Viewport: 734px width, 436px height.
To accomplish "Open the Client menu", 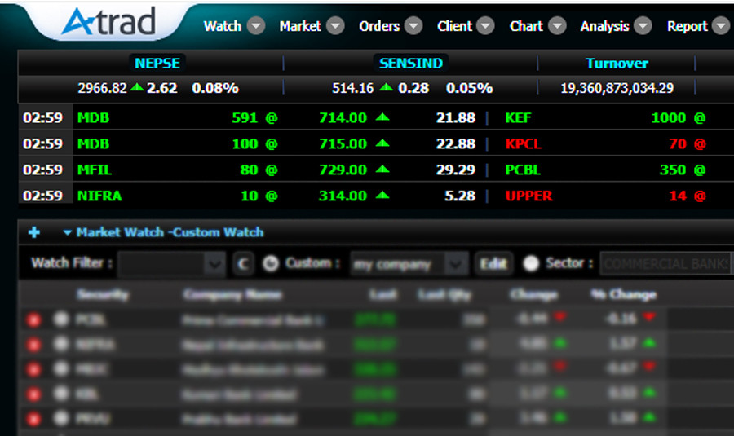I will click(x=454, y=26).
